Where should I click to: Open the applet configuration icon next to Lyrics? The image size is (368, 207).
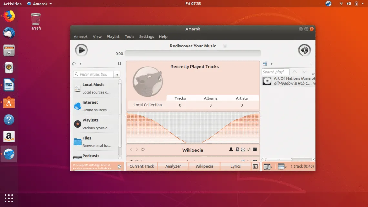(x=255, y=166)
